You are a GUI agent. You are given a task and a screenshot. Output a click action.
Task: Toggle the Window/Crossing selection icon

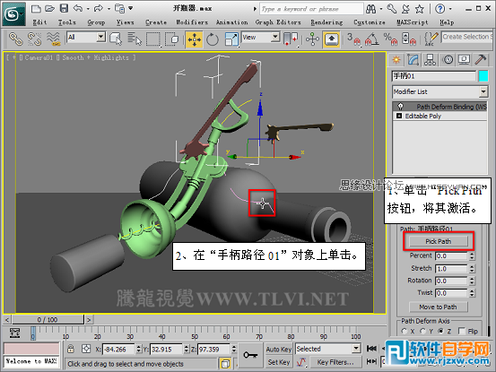(x=172, y=39)
